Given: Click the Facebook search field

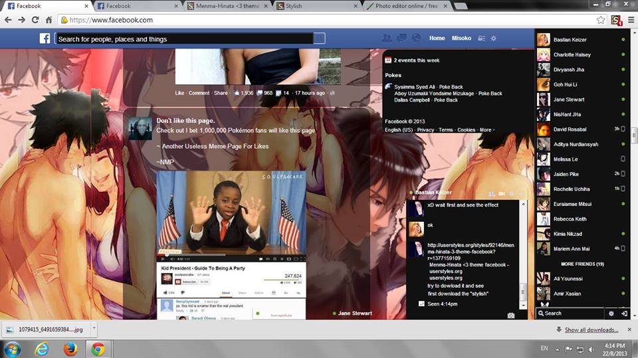Looking at the screenshot, I should click(x=184, y=39).
